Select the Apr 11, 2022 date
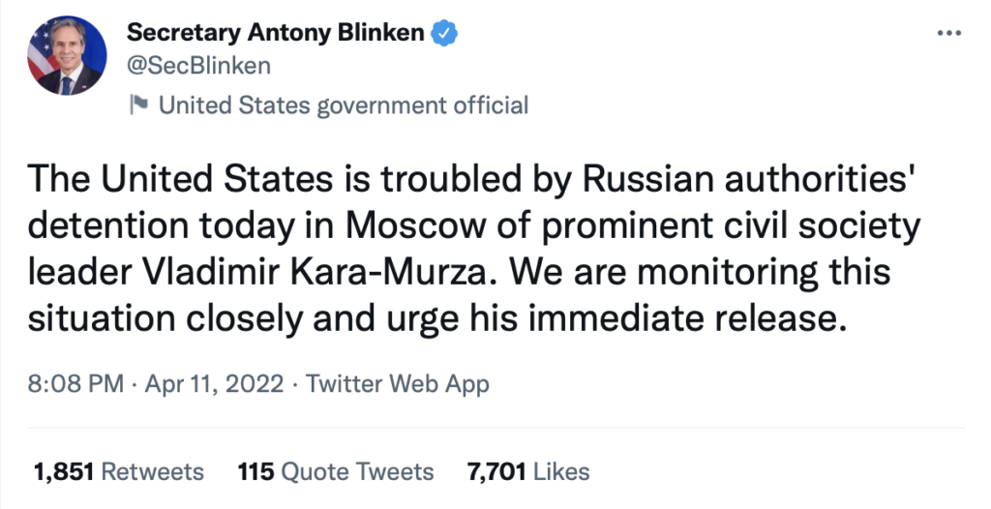Screen dimensions: 991x509 coord(215,383)
